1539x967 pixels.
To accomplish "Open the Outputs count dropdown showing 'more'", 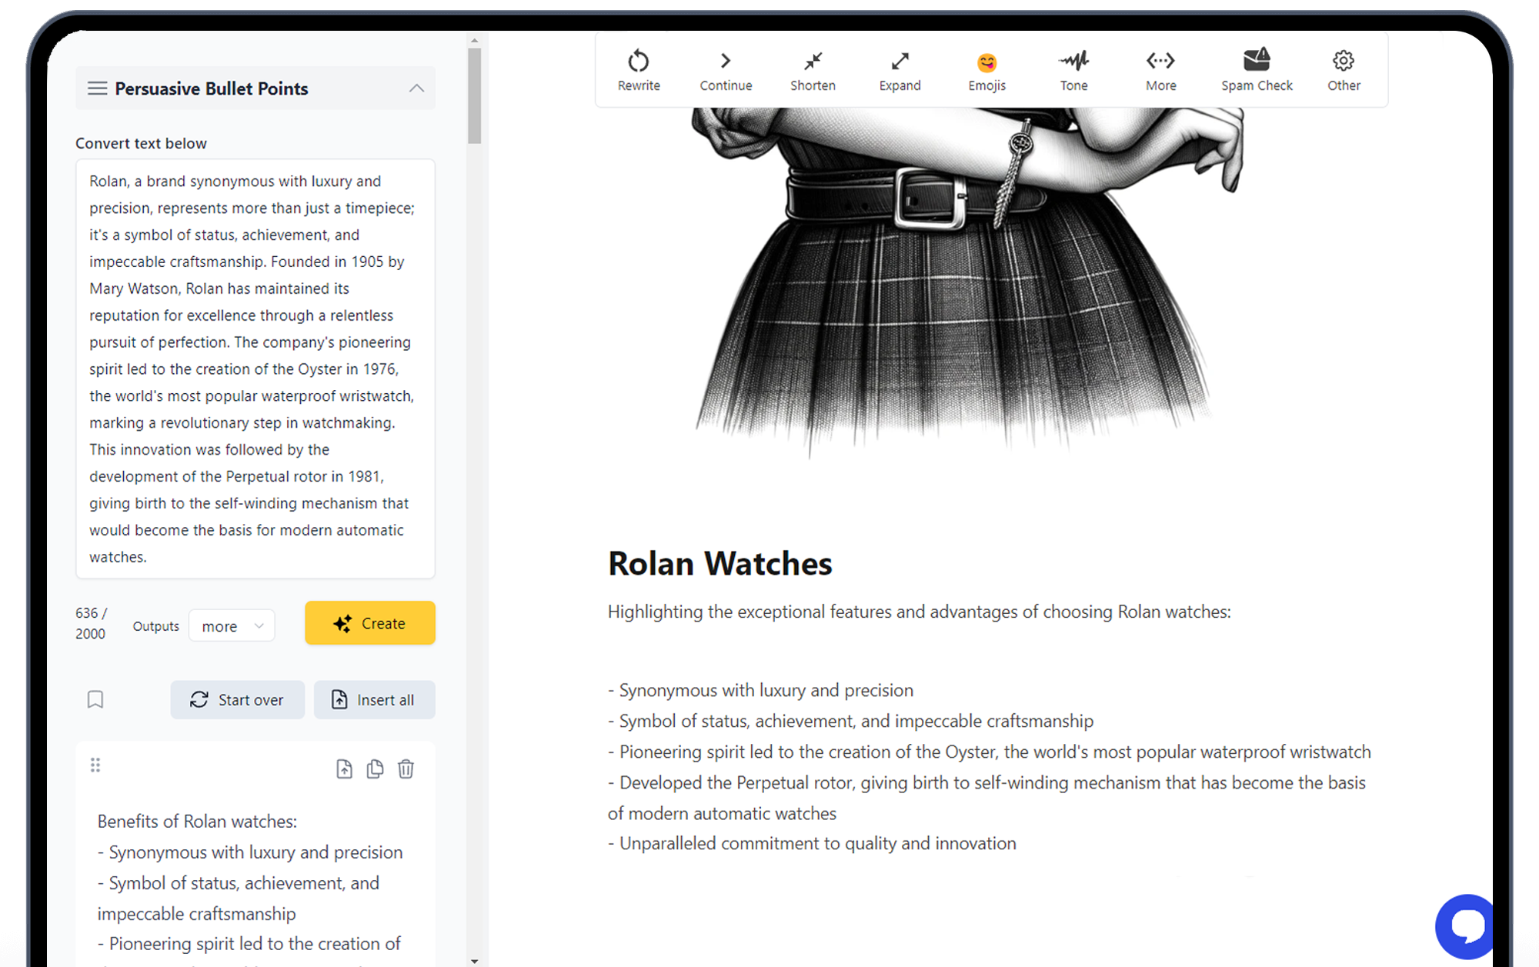I will pyautogui.click(x=231, y=625).
